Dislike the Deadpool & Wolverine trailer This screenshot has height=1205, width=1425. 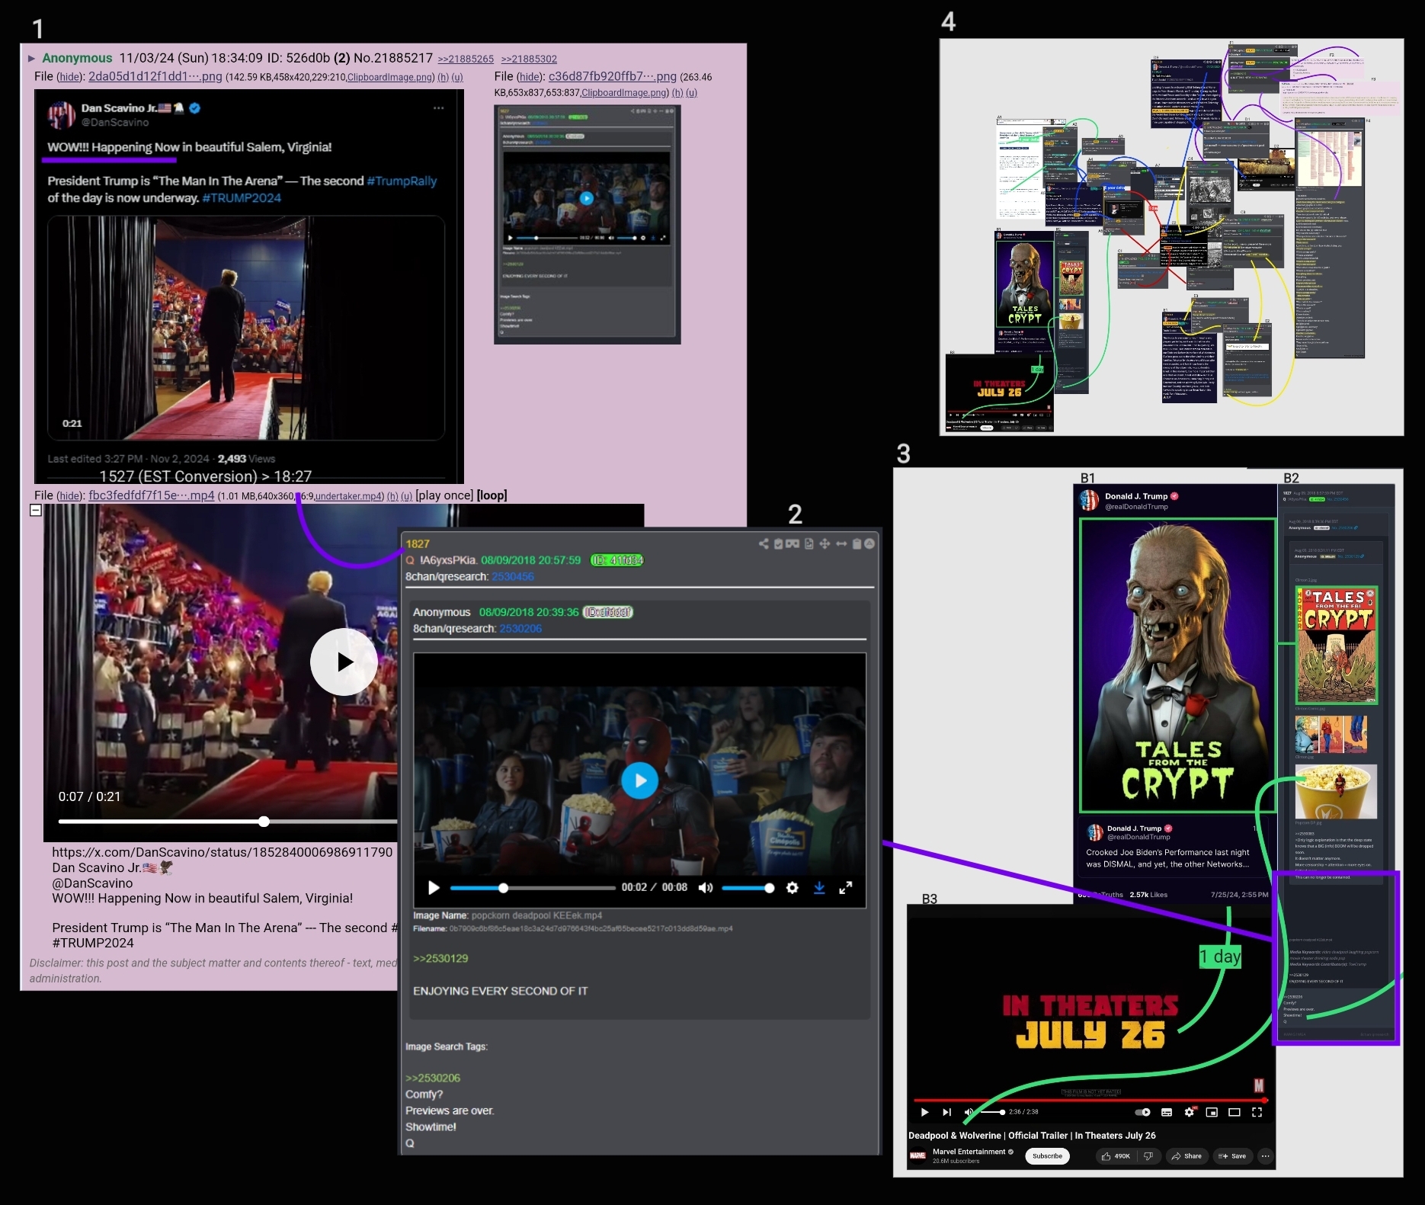click(x=1148, y=1156)
